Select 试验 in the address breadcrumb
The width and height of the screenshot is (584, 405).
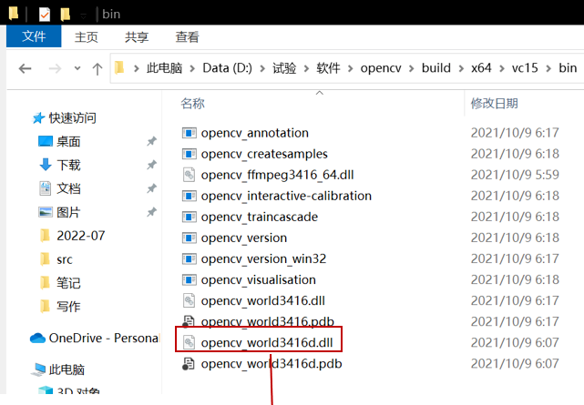[x=284, y=68]
